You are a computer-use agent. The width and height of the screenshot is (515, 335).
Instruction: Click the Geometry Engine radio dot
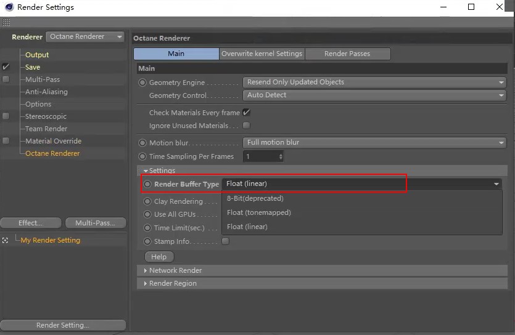point(142,83)
